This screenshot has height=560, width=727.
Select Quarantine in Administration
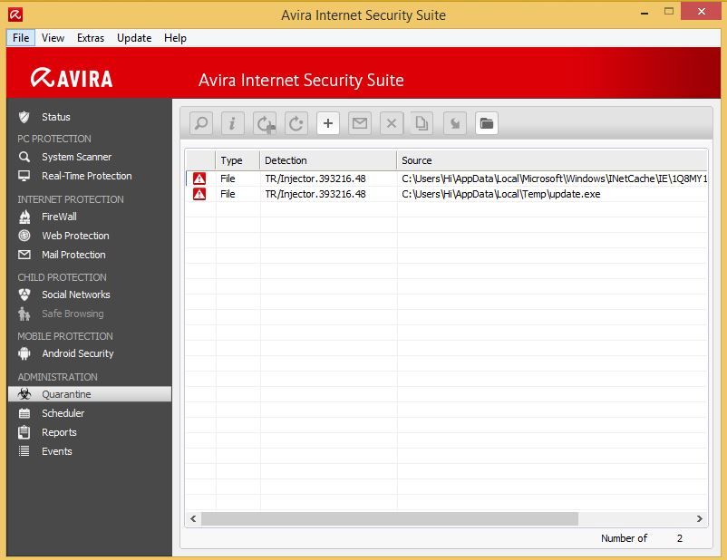coord(90,394)
